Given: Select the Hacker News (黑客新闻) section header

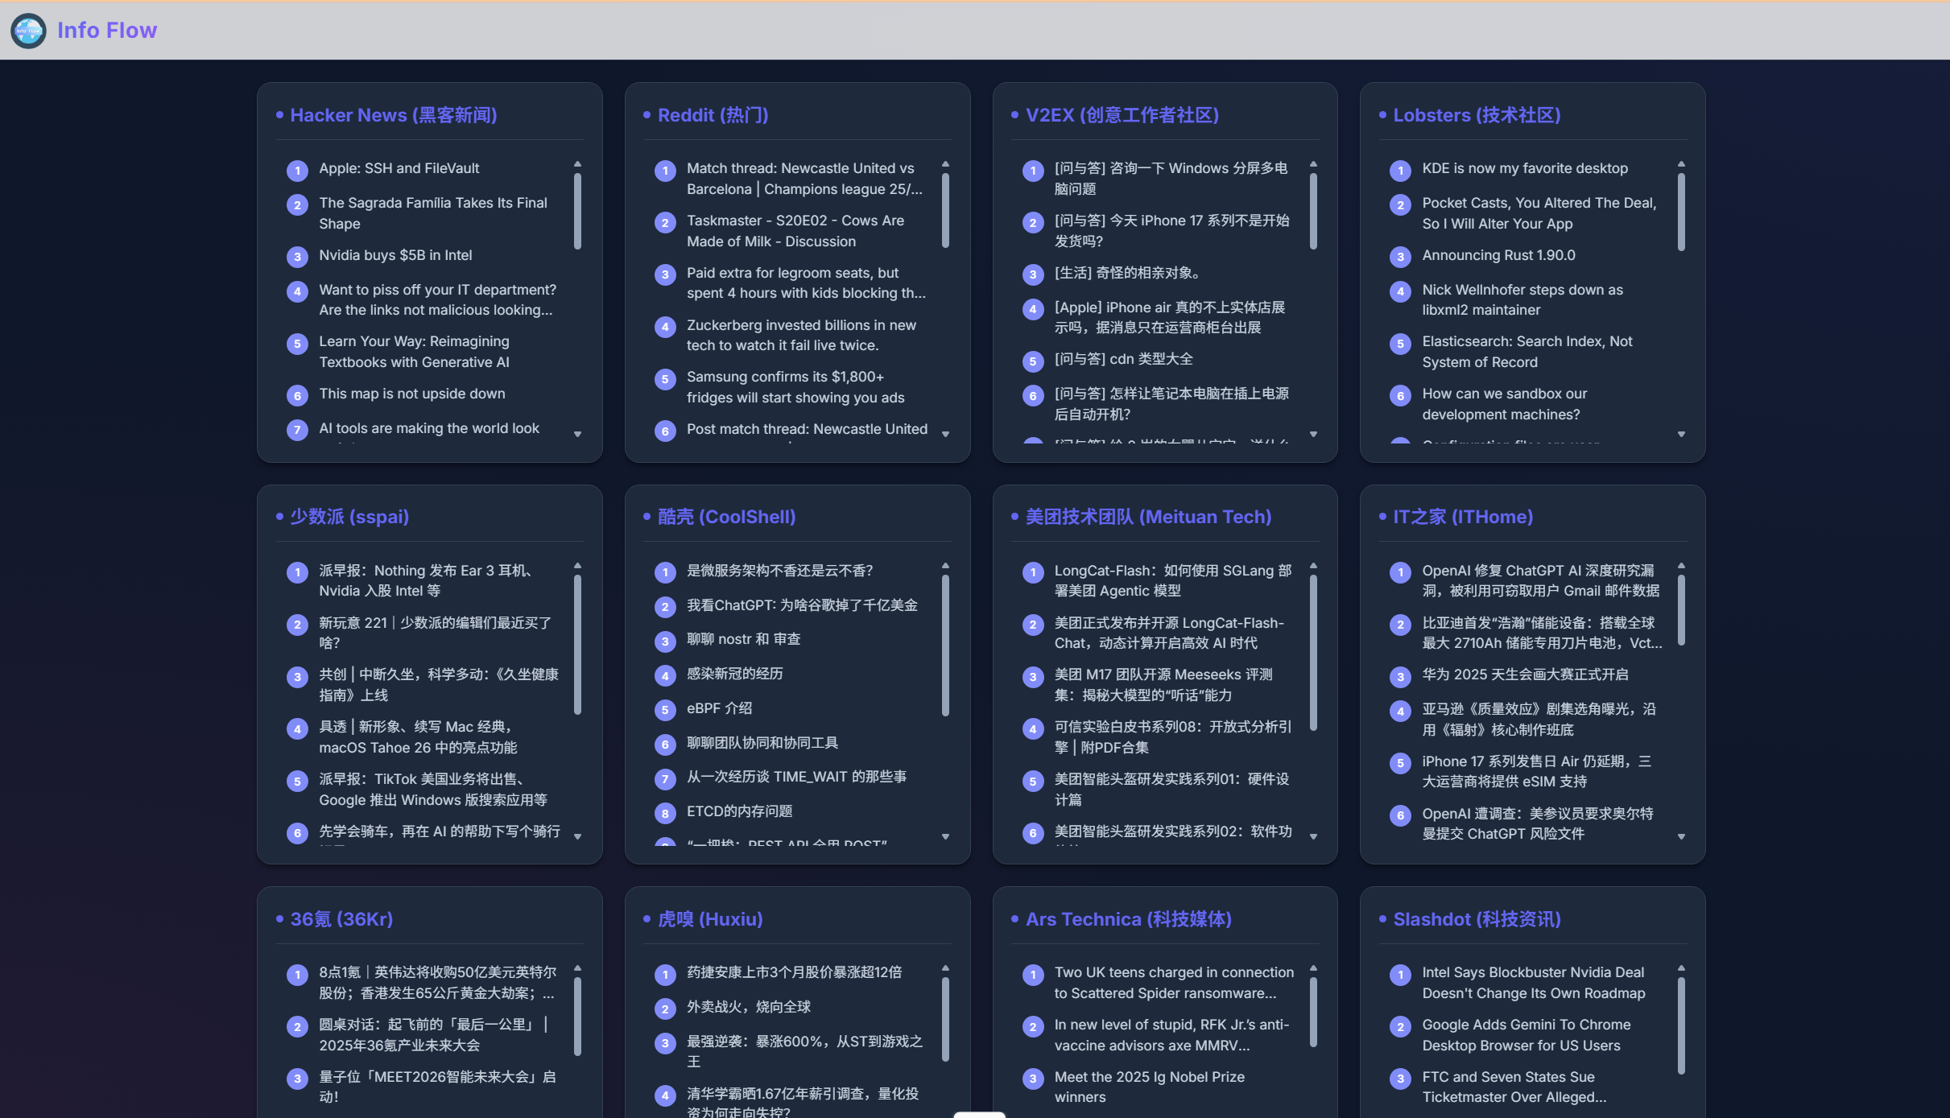Looking at the screenshot, I should tap(394, 115).
